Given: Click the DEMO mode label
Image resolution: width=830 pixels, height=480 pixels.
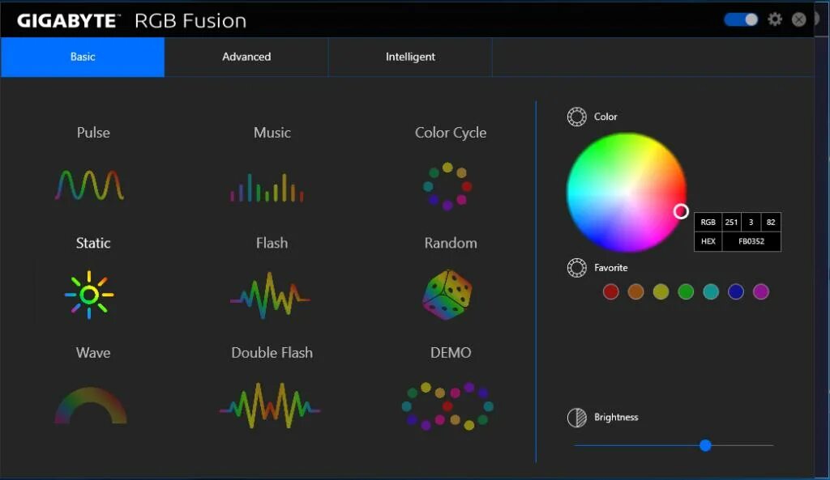Looking at the screenshot, I should [x=451, y=353].
